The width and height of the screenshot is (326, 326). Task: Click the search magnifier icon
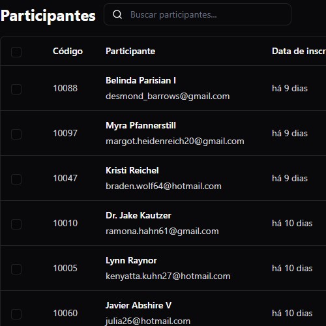coord(117,14)
